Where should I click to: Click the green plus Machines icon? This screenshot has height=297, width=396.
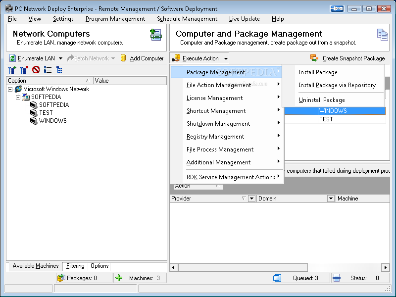click(x=119, y=278)
